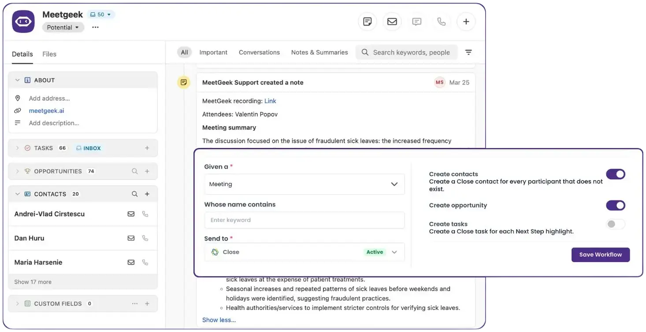
Task: Open the 50 inbox badge dropdown
Action: click(101, 15)
